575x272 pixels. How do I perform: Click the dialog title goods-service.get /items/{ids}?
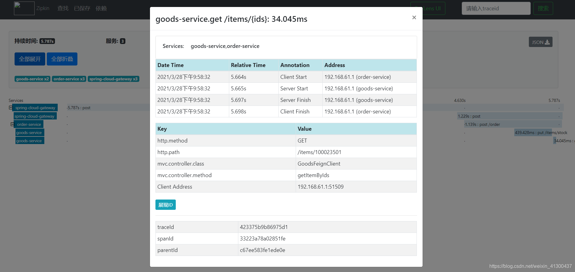[x=231, y=19]
